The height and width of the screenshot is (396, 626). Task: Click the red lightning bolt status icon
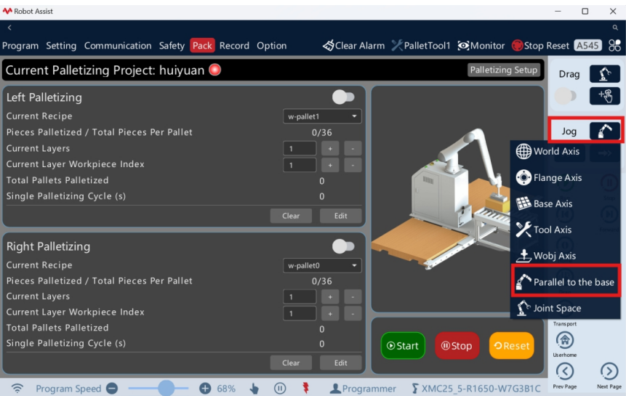tap(306, 388)
